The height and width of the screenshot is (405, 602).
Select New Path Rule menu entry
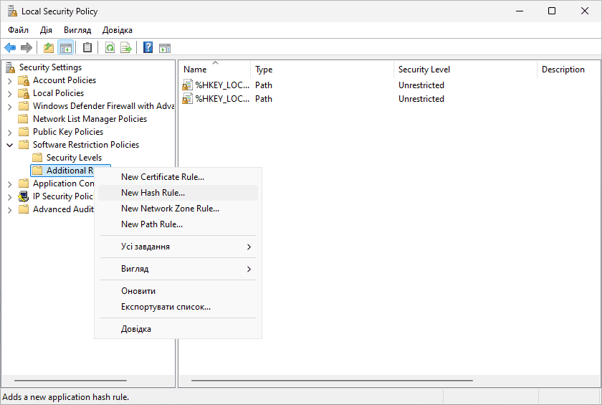(x=152, y=224)
